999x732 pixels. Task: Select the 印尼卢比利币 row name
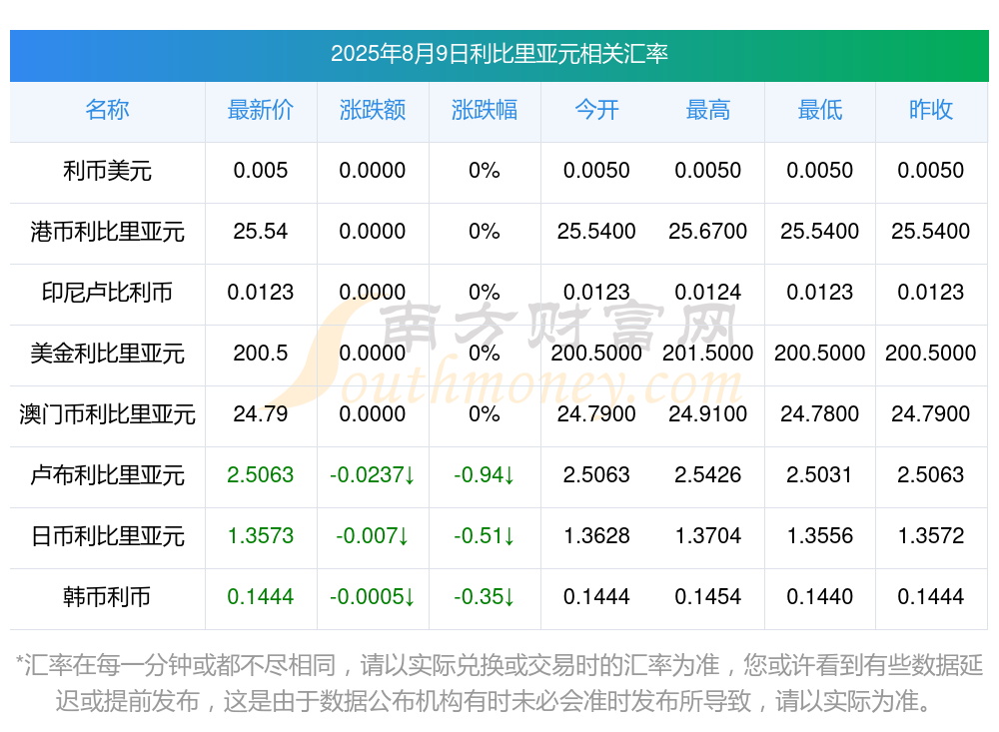coord(107,293)
